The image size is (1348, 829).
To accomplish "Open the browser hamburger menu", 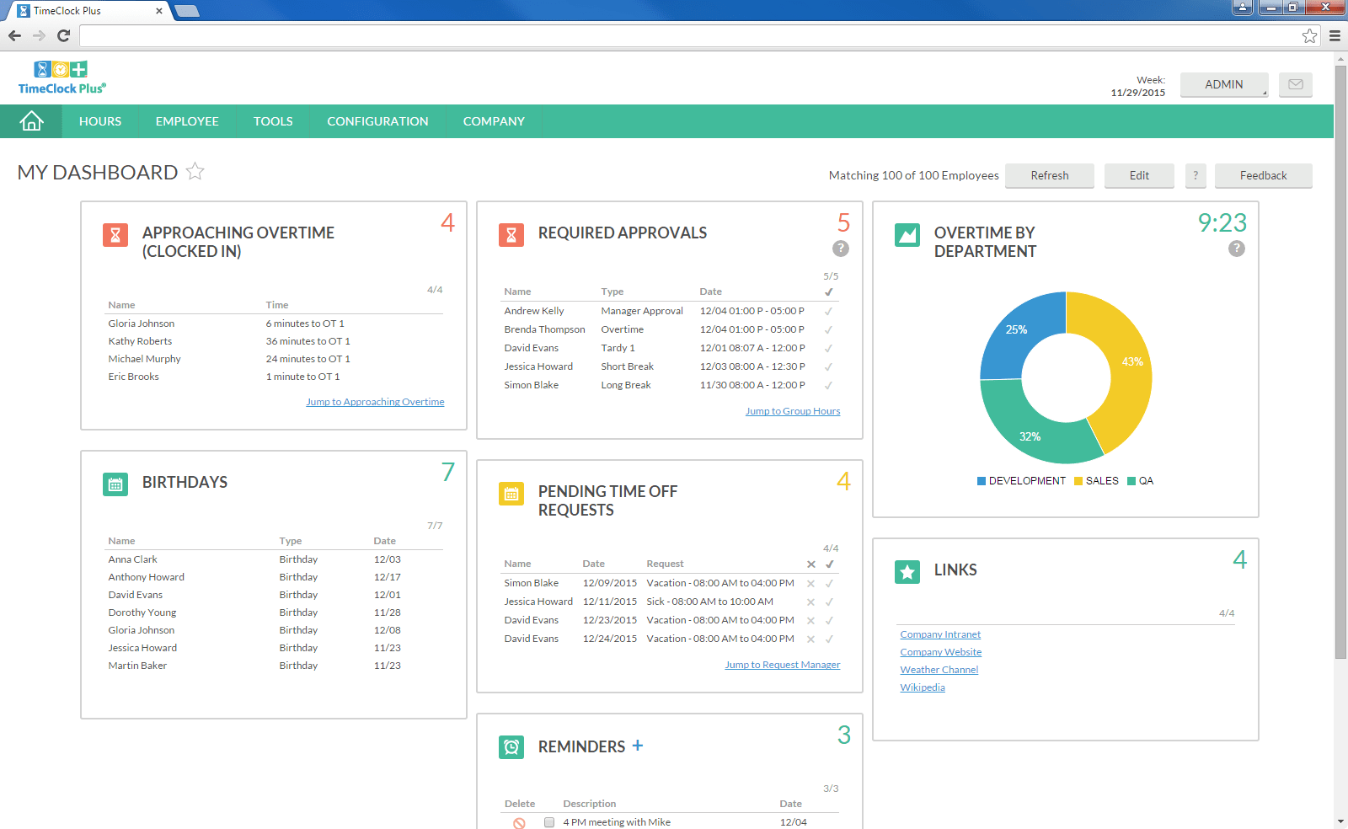I will pyautogui.click(x=1335, y=36).
